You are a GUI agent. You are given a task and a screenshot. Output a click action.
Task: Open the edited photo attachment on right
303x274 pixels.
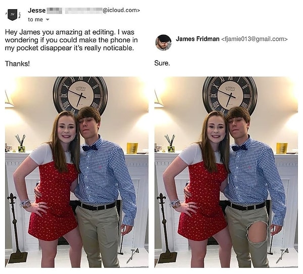tap(226, 172)
